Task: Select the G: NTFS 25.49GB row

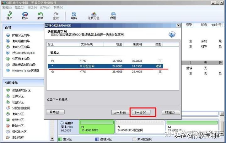Action: coord(105,72)
